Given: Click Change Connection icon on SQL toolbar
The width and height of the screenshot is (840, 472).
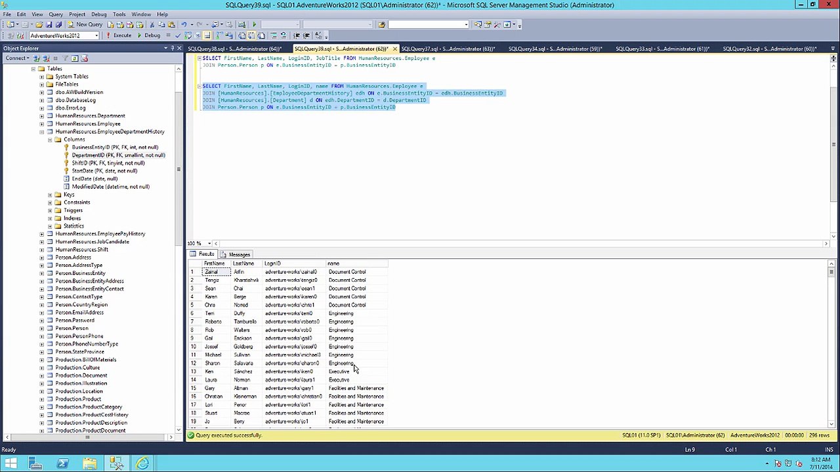Looking at the screenshot, I should pyautogui.click(x=20, y=35).
